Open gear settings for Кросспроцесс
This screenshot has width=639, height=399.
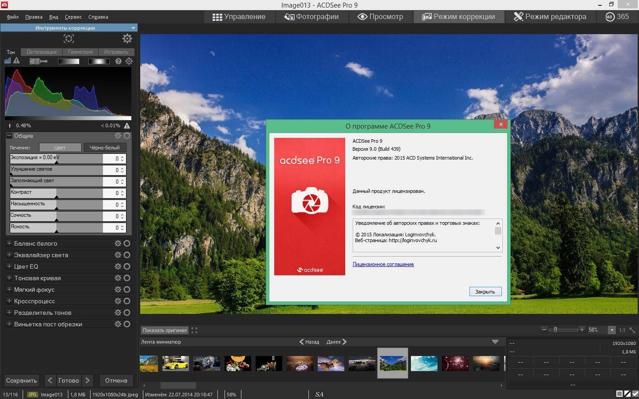coord(118,301)
